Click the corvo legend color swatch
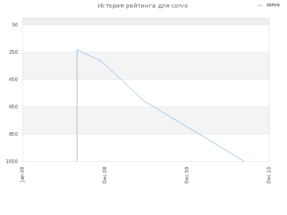 260,5
